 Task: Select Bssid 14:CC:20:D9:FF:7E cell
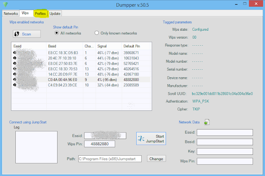(x=63, y=74)
